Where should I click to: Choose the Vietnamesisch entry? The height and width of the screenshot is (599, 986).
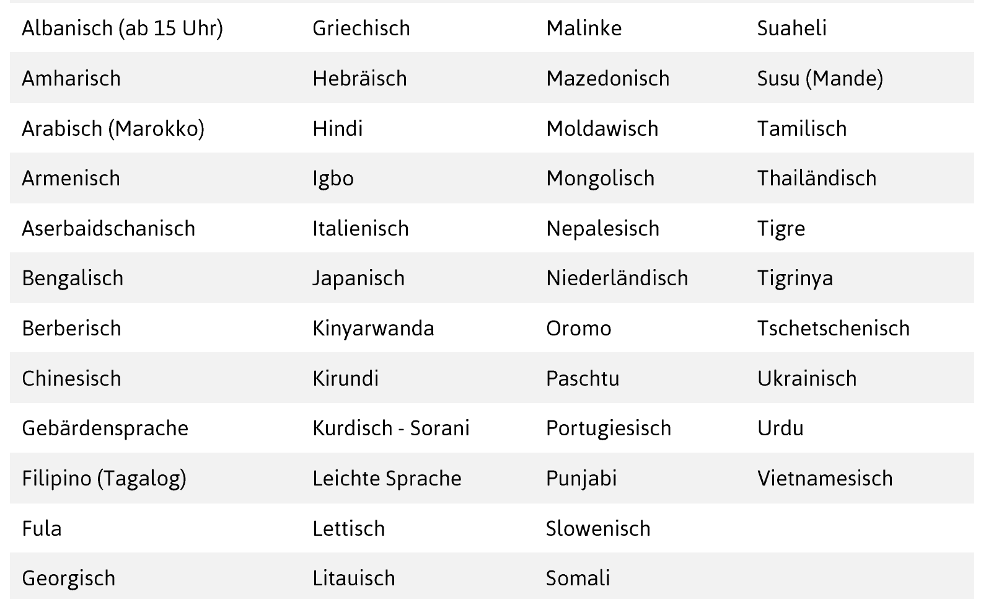pyautogui.click(x=824, y=479)
